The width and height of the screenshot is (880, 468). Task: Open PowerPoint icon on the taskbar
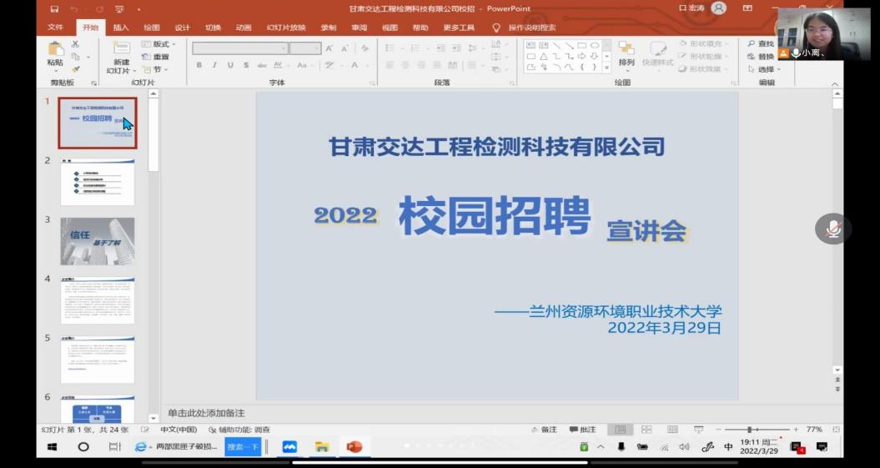click(x=355, y=447)
